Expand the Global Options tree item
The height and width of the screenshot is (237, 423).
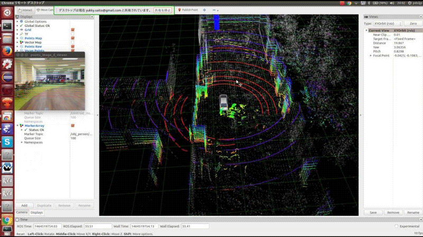tap(18, 21)
